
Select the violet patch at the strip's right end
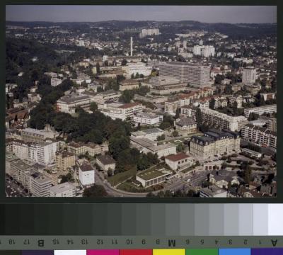pos(267,251)
